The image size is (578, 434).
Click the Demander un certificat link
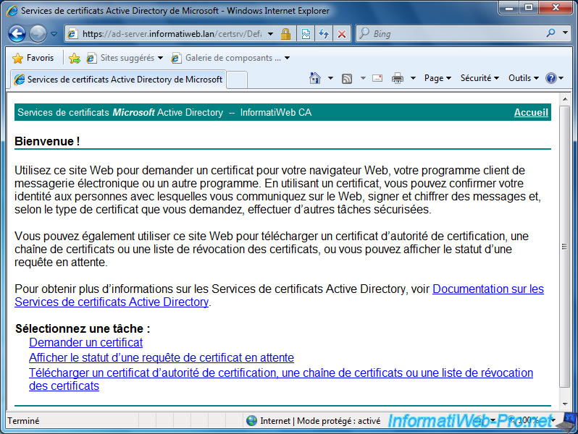(85, 342)
